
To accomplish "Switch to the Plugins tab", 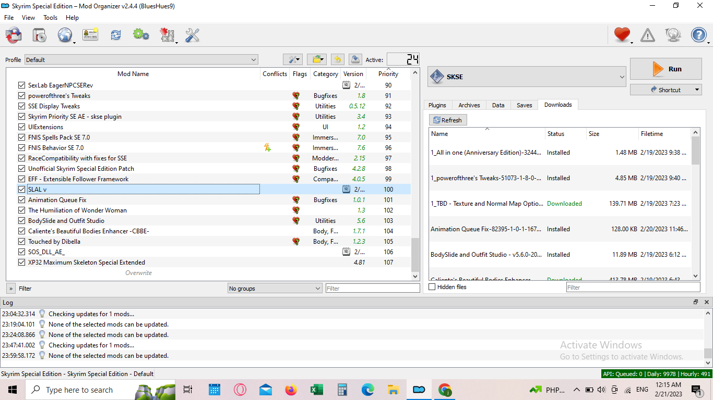I will click(x=437, y=105).
